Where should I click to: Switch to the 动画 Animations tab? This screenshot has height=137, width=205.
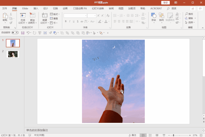coord(65,9)
